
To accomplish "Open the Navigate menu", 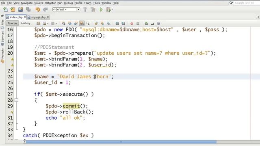I will [27, 3].
